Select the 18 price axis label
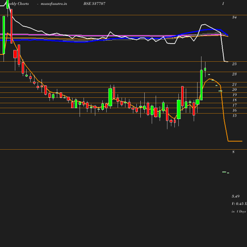 (x=234, y=100)
